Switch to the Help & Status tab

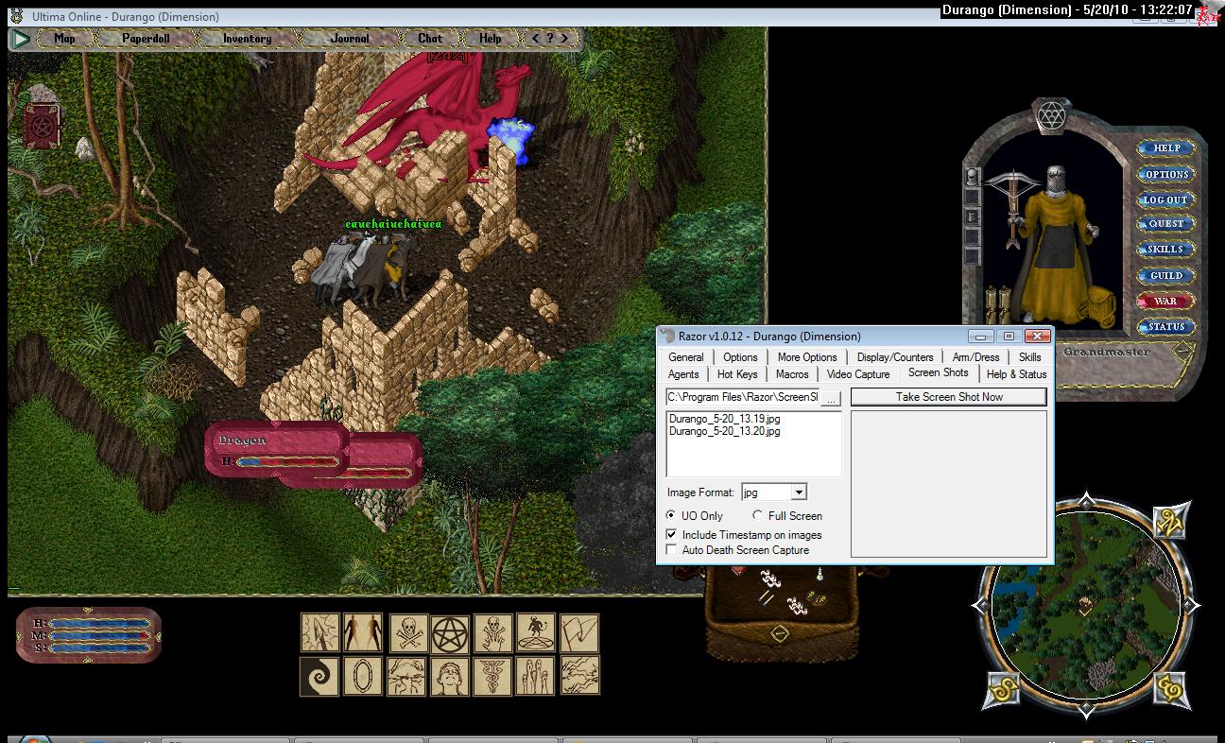[1016, 374]
